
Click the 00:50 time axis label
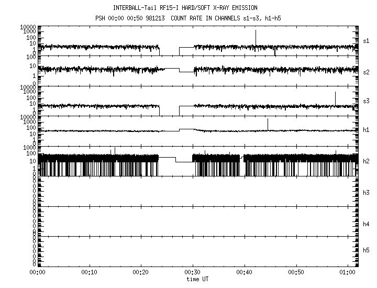pos(297,272)
